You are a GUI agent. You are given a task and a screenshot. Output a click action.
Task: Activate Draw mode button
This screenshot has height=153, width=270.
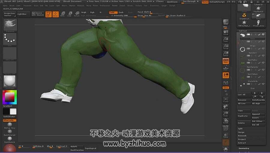[x=55, y=14]
